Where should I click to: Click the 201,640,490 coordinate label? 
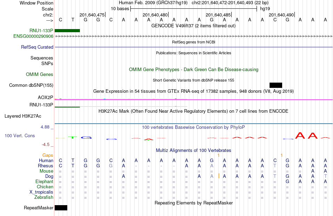pos(281,15)
